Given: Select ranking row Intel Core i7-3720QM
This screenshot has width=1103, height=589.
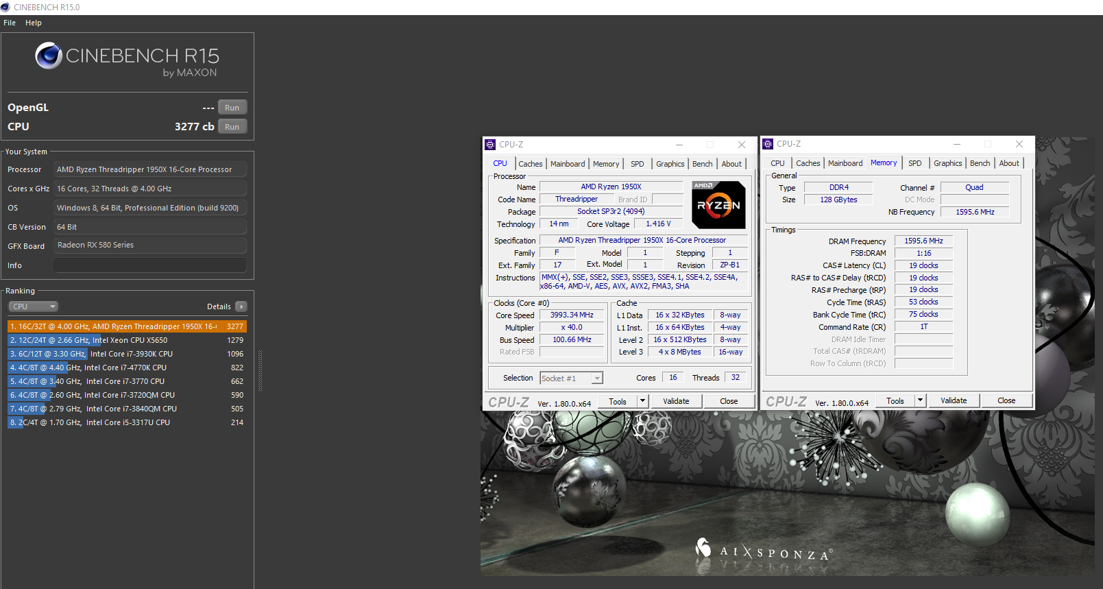Looking at the screenshot, I should (127, 395).
